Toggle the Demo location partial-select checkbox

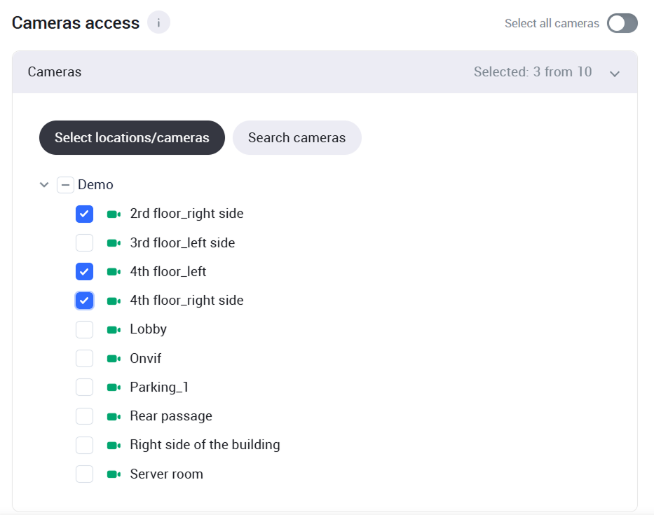tap(65, 185)
